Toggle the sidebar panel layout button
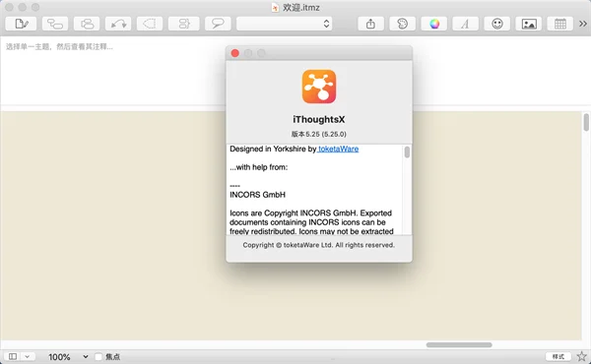591x364 pixels. 13,356
